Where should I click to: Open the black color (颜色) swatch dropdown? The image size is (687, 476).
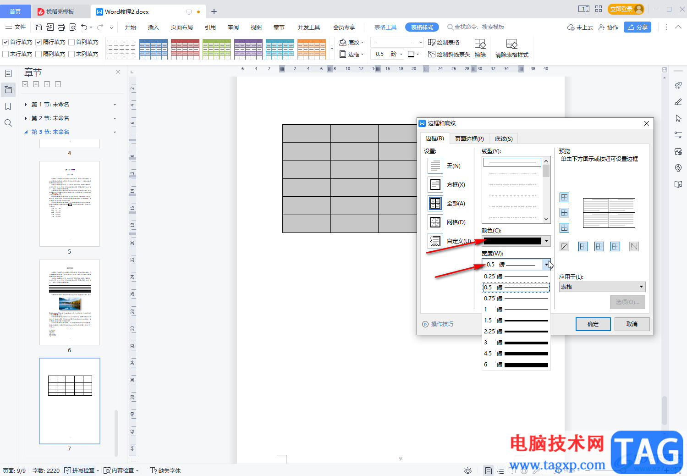click(516, 241)
